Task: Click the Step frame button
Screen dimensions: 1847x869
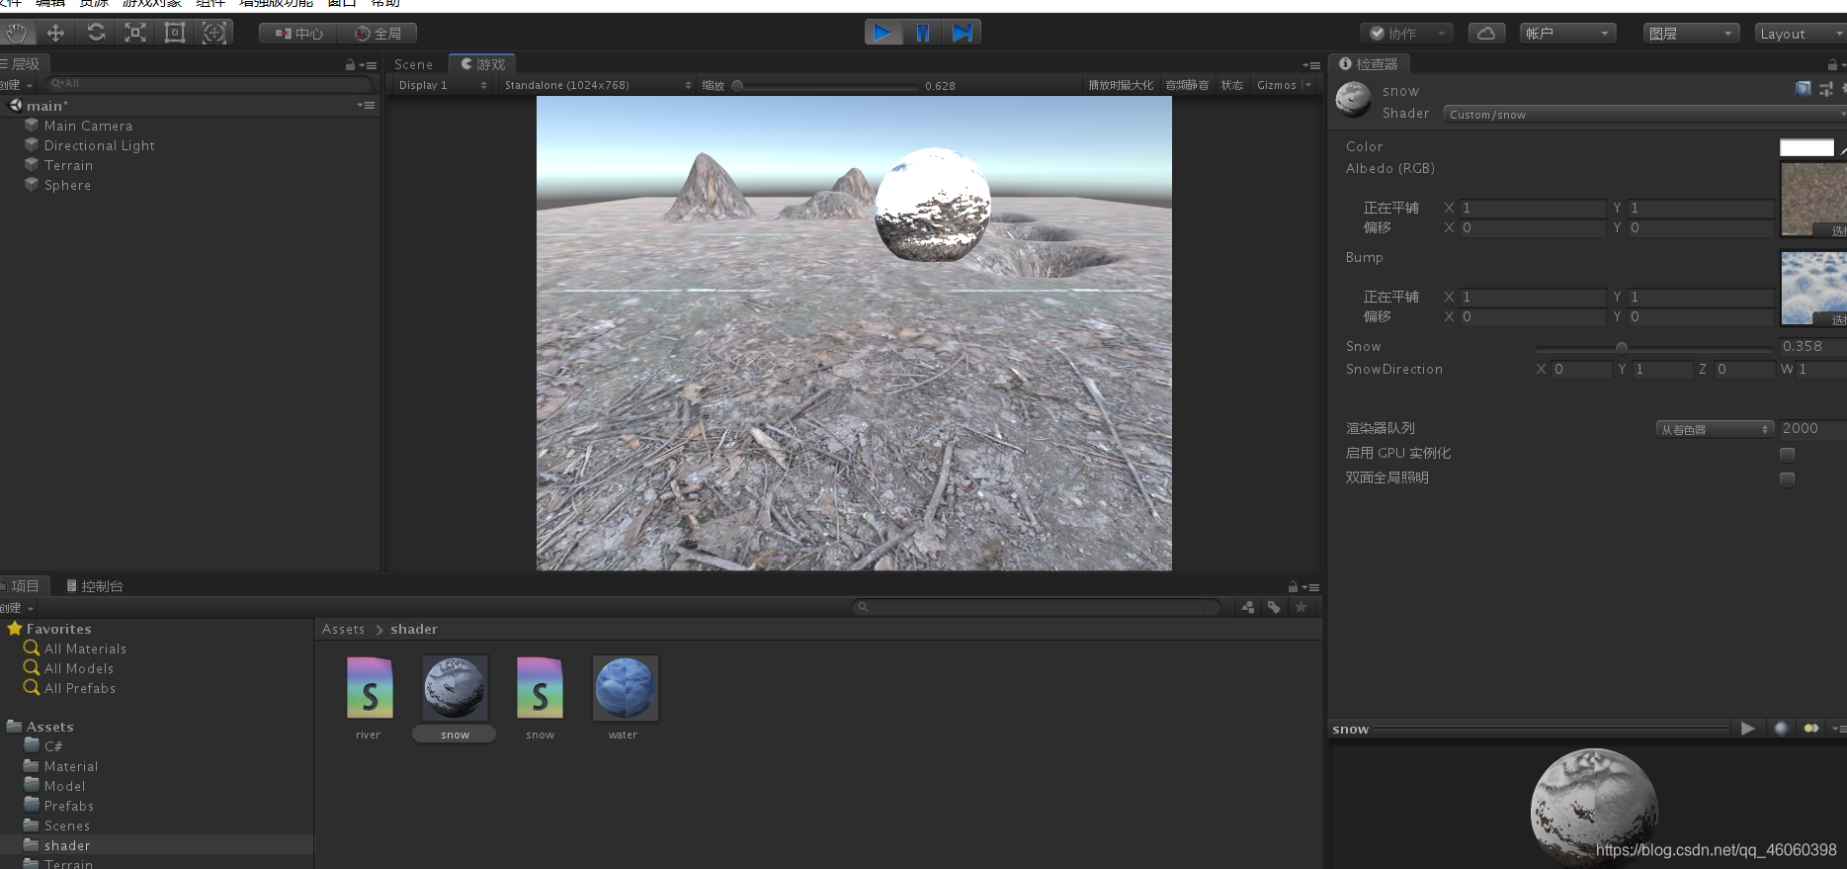Action: [962, 33]
